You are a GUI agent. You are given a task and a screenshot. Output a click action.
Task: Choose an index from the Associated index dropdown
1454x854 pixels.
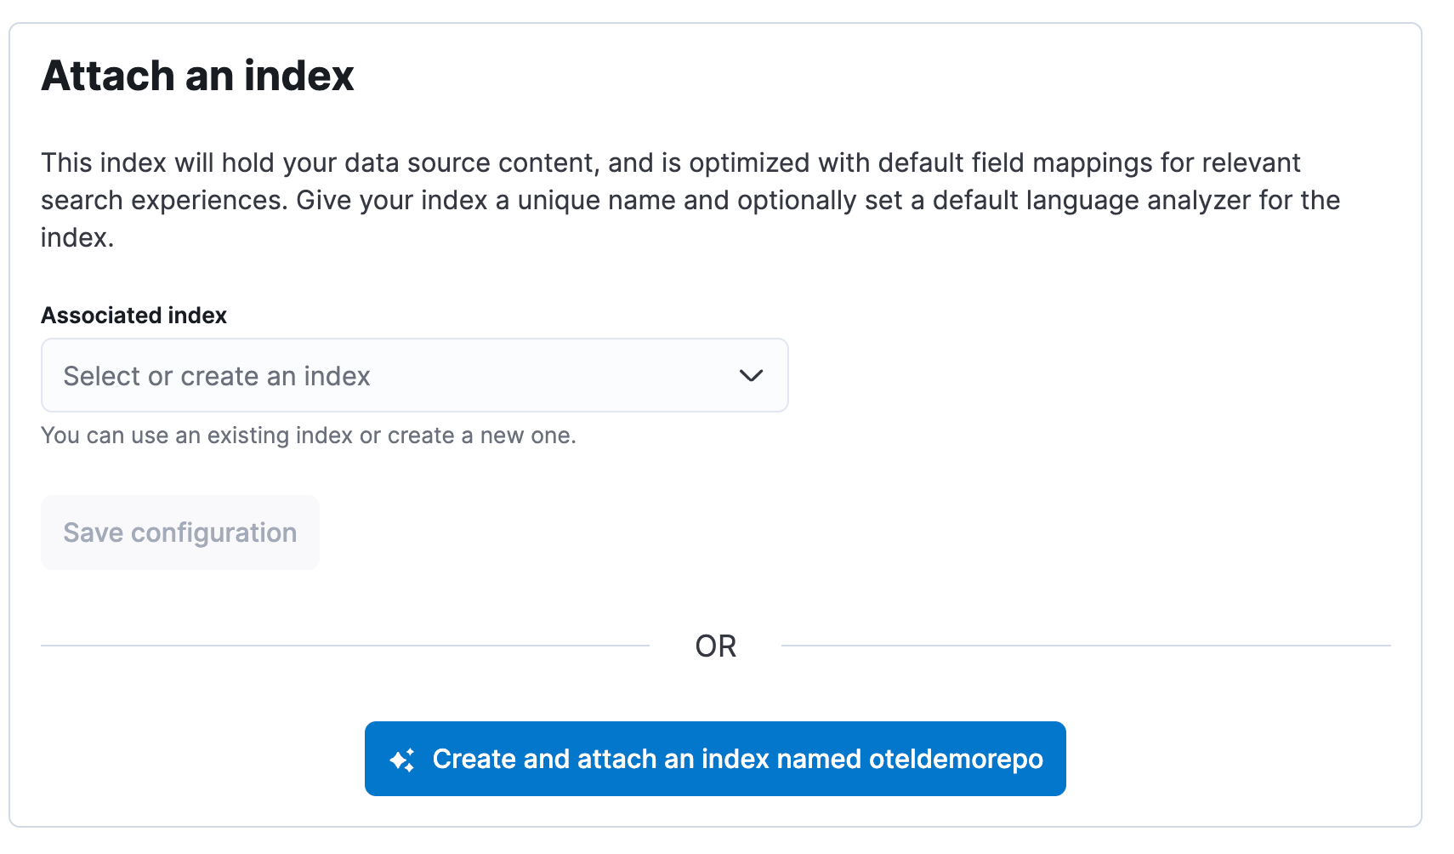point(414,375)
